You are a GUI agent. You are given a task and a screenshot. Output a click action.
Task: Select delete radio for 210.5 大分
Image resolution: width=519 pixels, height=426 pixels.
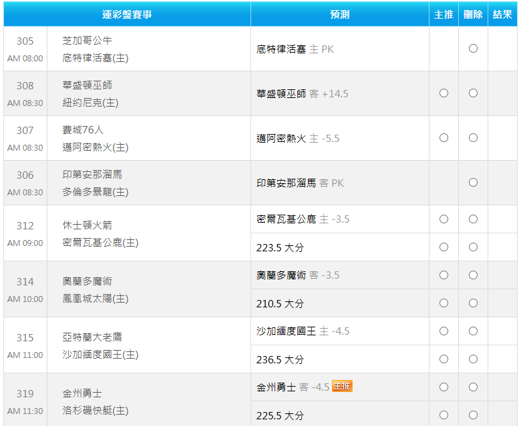click(473, 303)
